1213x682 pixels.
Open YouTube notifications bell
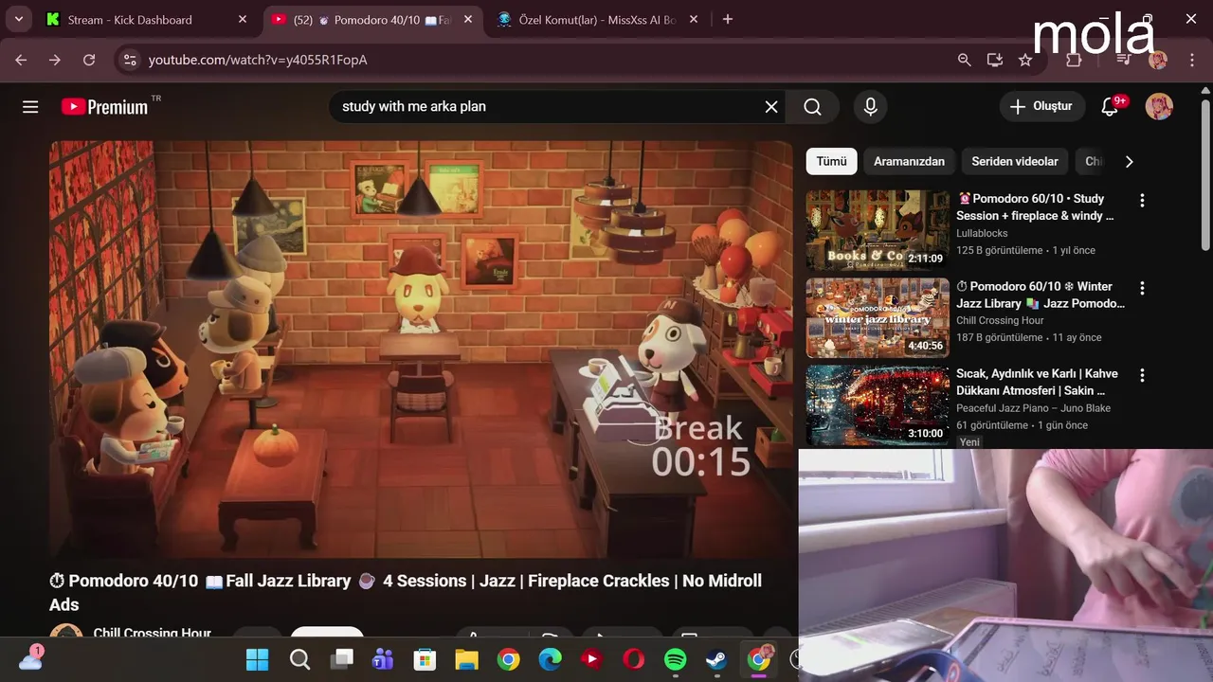pyautogui.click(x=1111, y=107)
